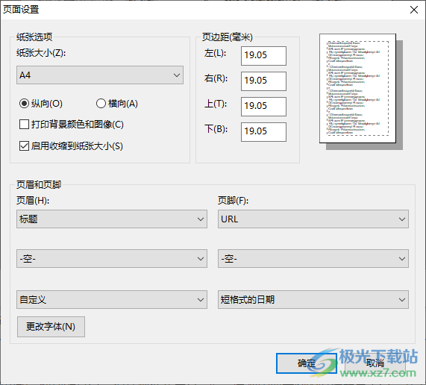
Task: Open the header 自定义 dropdown
Action: 112,300
